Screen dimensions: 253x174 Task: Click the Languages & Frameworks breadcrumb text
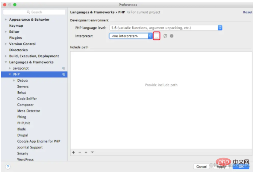pos(92,12)
